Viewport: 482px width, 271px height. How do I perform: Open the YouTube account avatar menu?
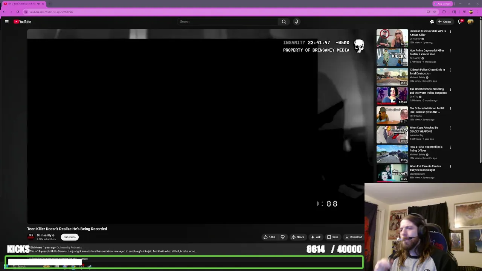click(x=470, y=22)
